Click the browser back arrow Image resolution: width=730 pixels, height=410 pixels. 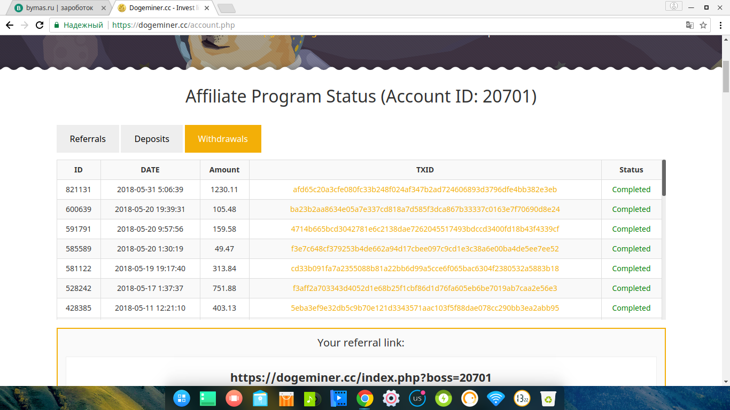pos(10,25)
